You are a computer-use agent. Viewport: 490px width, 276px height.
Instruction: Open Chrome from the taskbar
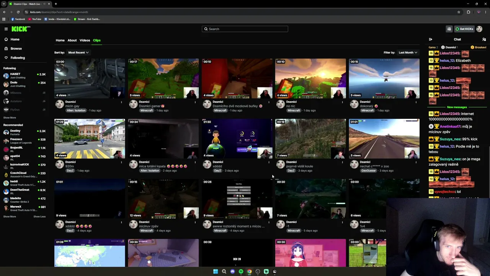click(249, 271)
